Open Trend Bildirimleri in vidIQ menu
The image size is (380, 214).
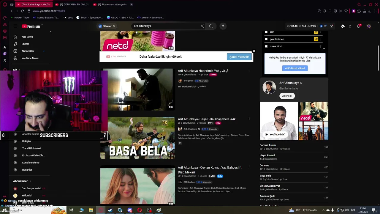31,148
